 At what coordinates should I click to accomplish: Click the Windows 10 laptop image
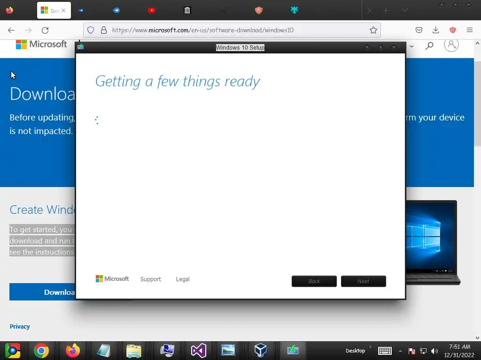coord(433,242)
